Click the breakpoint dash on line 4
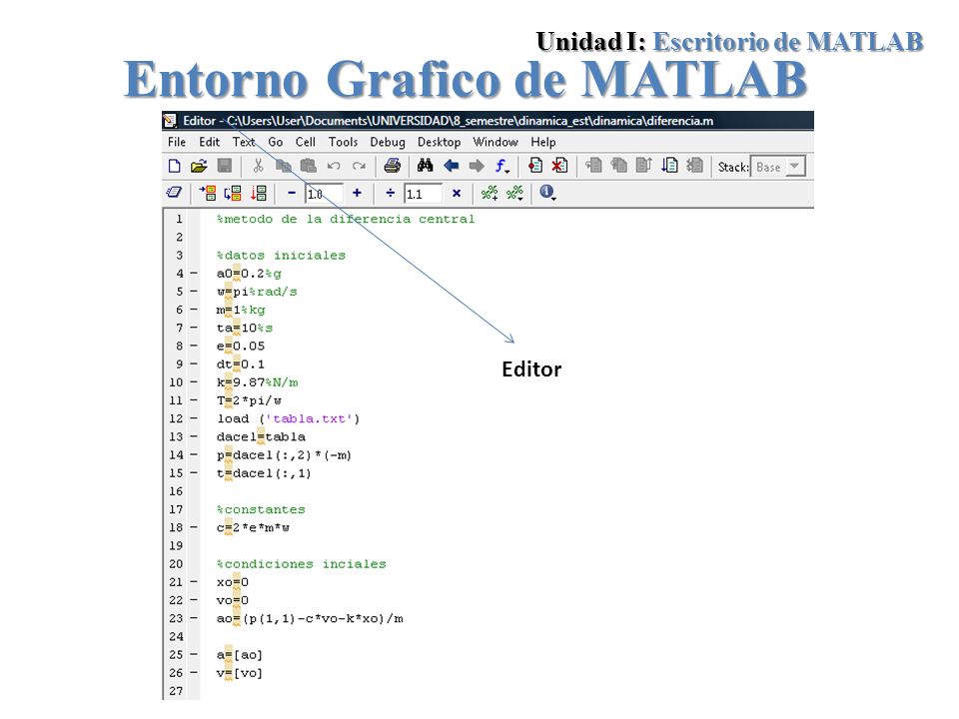This screenshot has width=959, height=719. 194,274
